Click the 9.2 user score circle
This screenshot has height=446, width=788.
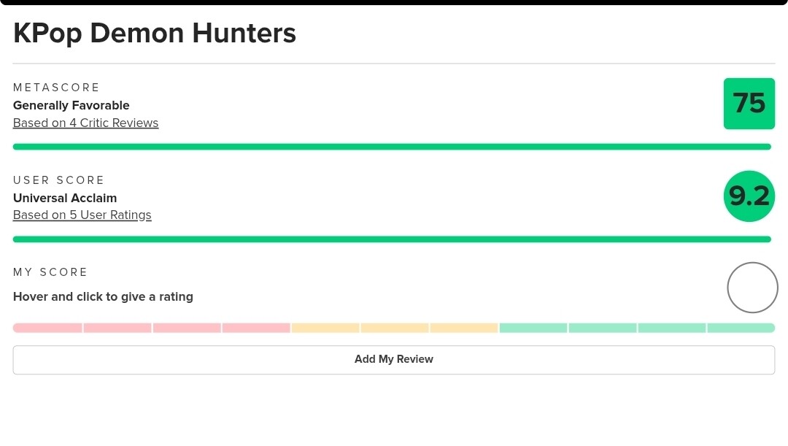point(749,196)
